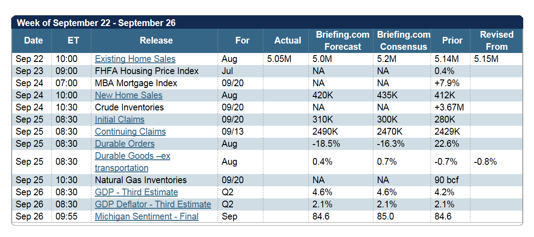Open the Durable Orders link
Image resolution: width=534 pixels, height=237 pixels.
point(124,144)
